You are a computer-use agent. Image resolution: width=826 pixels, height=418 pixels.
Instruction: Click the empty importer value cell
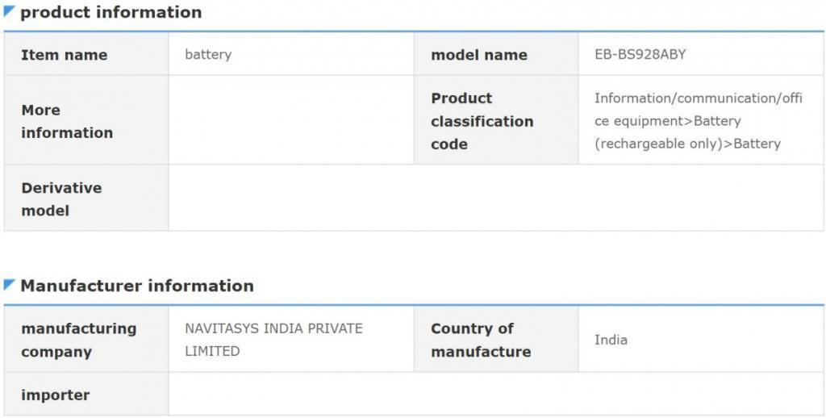click(495, 395)
